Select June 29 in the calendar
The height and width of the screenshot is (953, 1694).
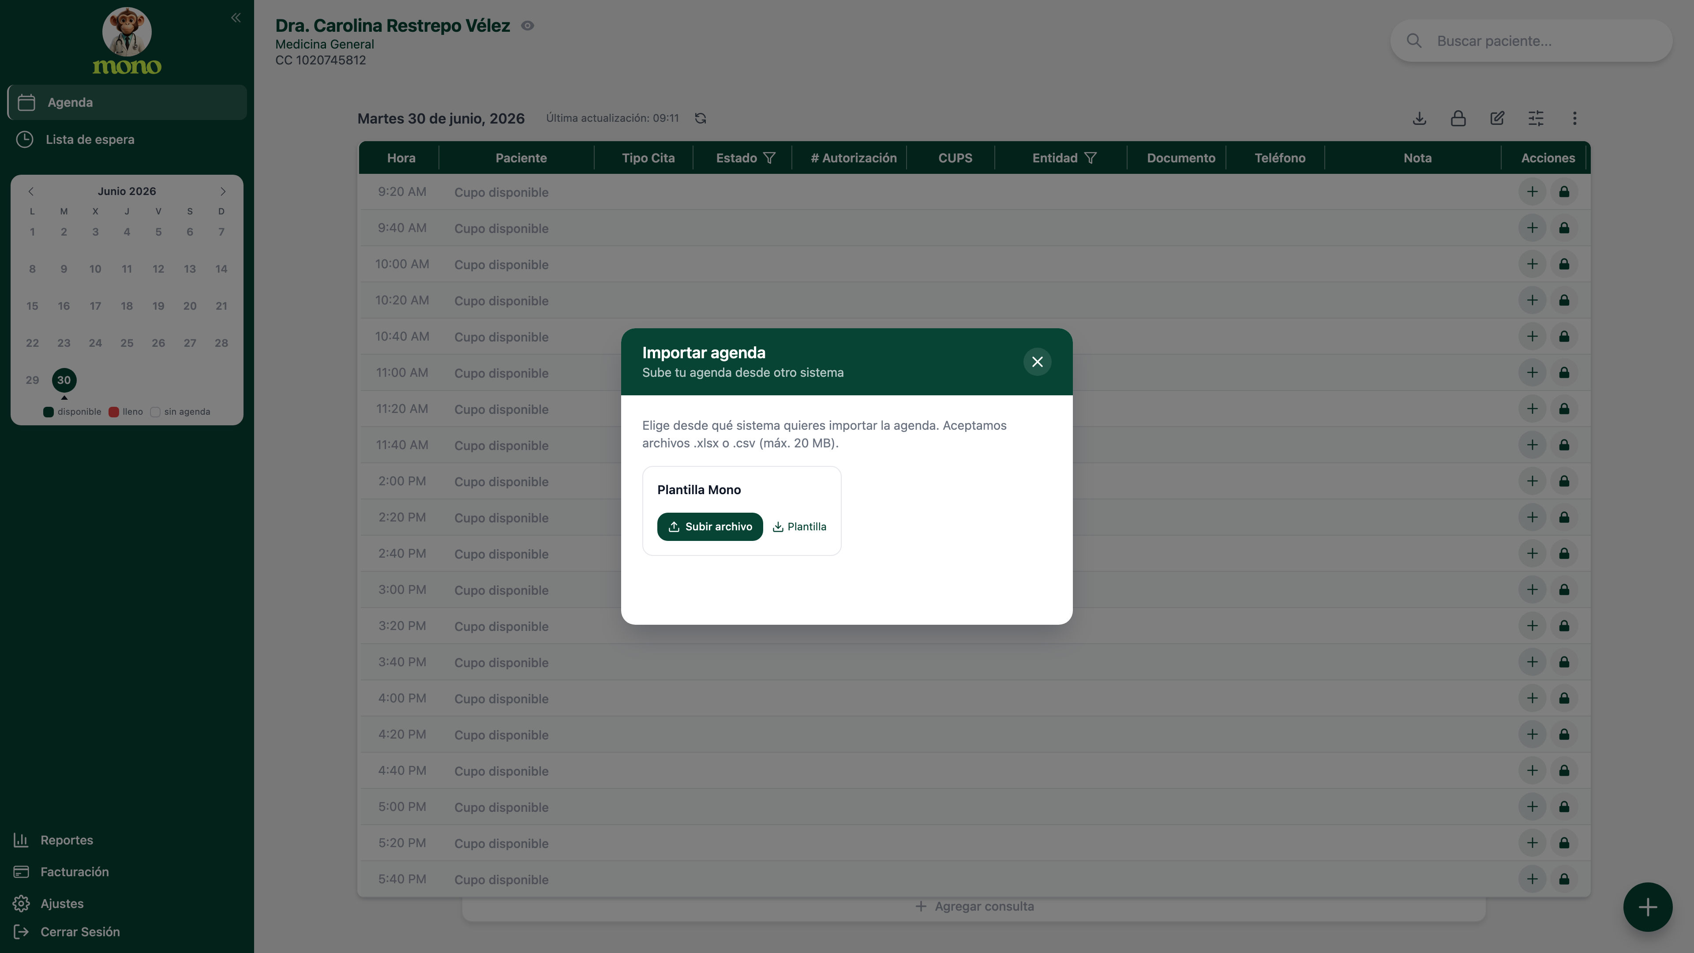click(x=32, y=380)
